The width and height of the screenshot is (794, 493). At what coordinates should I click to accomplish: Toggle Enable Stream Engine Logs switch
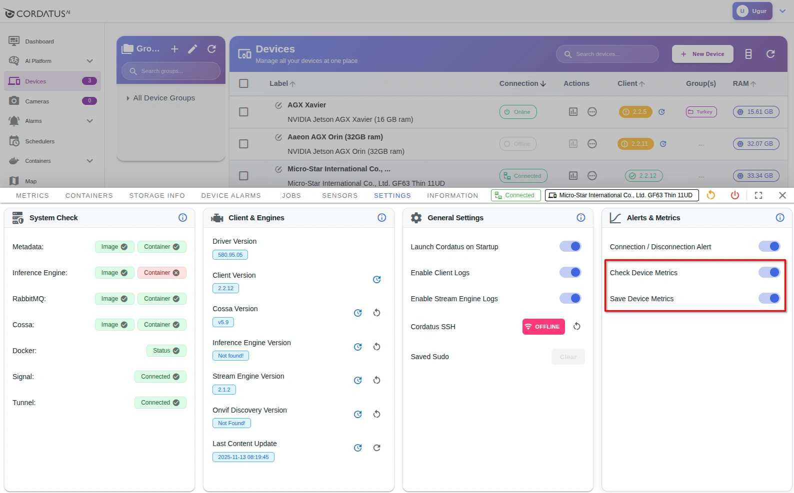570,298
